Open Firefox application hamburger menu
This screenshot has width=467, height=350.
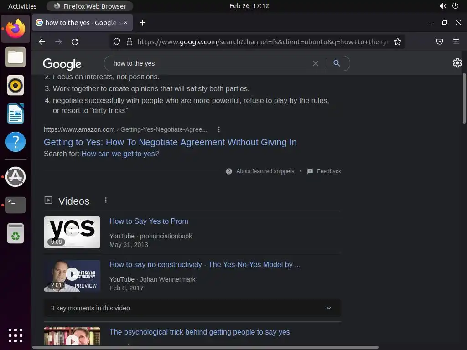456,41
